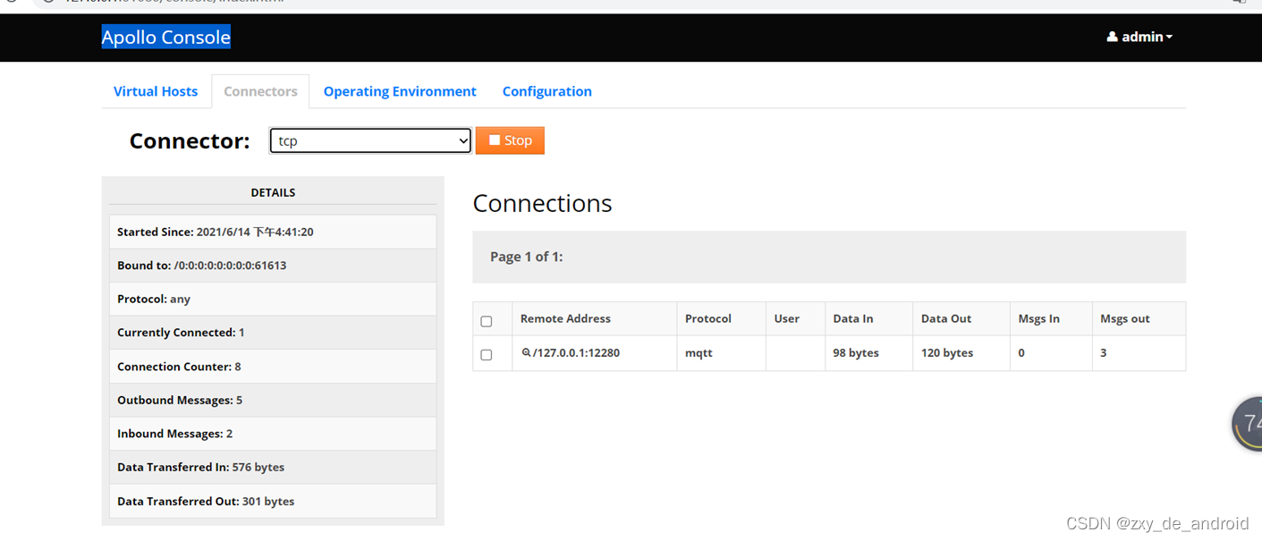Click the Currently Connected: 1 row
The height and width of the screenshot is (541, 1262).
point(273,333)
